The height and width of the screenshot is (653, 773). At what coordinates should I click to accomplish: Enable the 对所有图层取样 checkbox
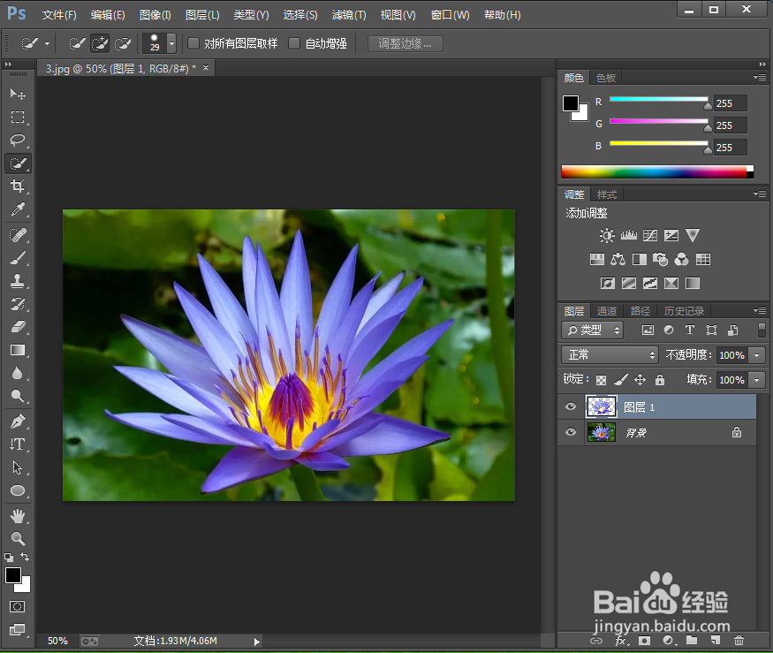[194, 43]
